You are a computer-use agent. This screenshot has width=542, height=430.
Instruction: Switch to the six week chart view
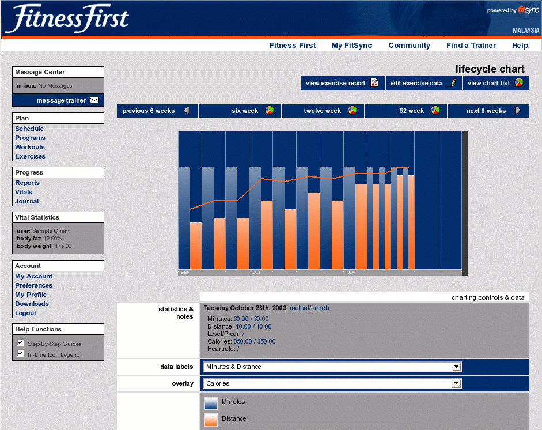click(x=240, y=111)
